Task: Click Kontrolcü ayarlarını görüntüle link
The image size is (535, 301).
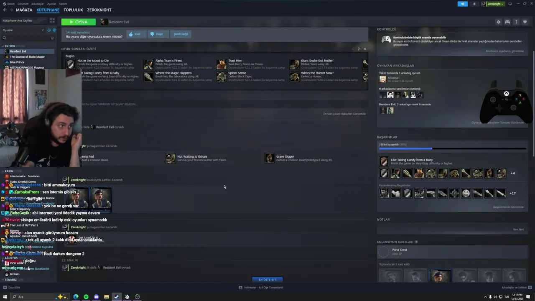Action: point(505,51)
